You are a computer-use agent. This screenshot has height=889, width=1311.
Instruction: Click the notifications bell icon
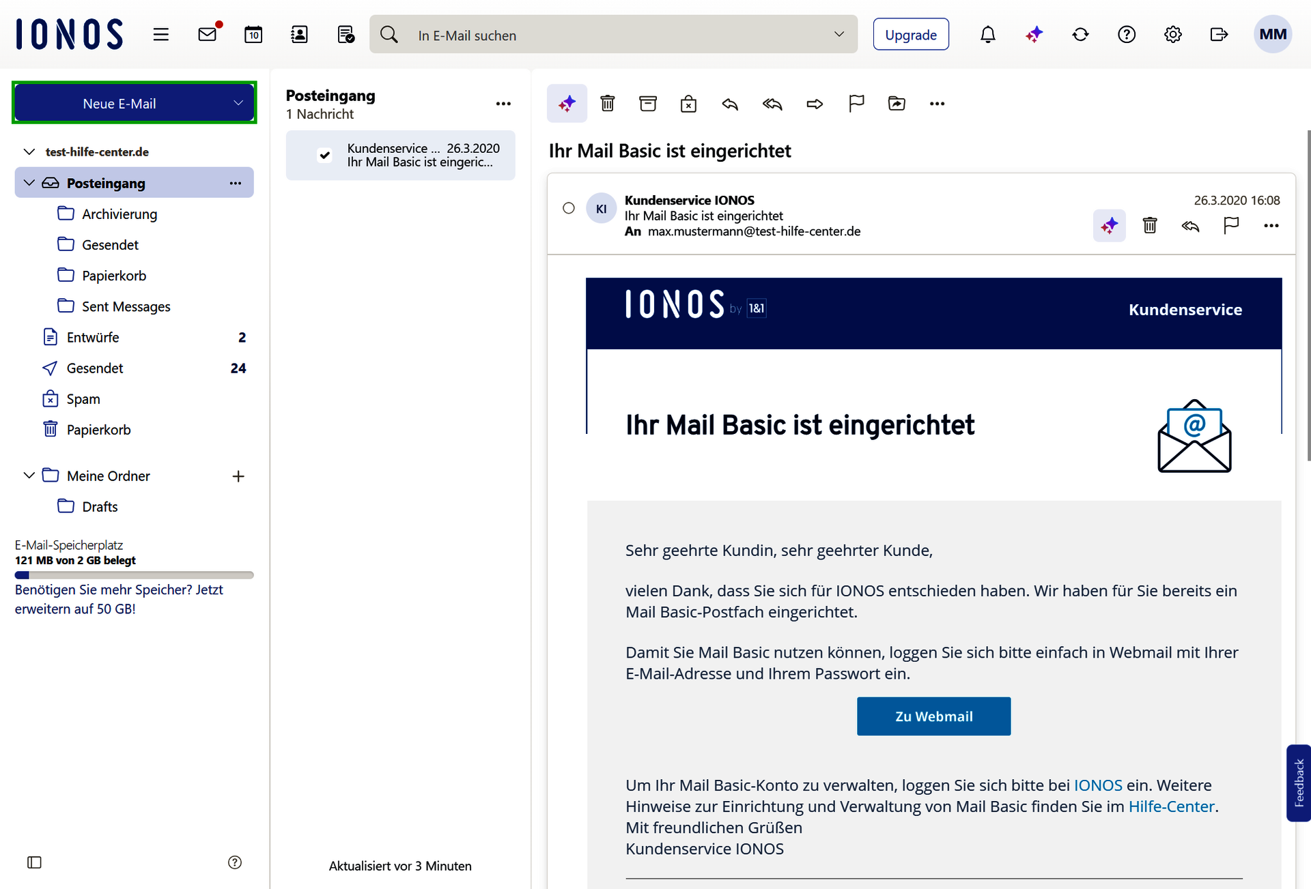[987, 34]
